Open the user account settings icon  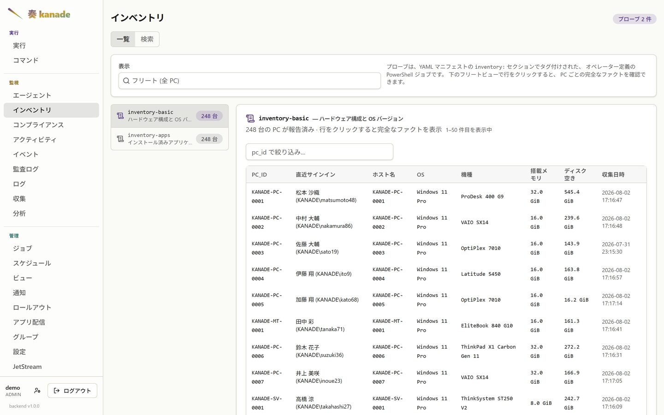point(37,391)
